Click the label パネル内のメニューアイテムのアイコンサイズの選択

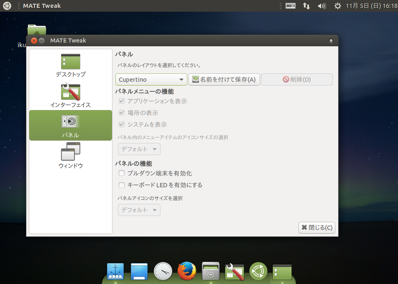173,138
